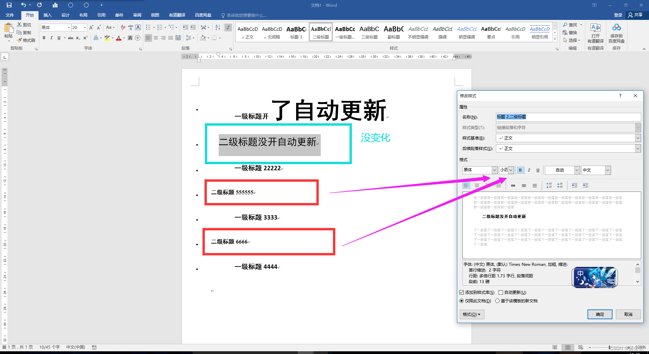Click the yellow text highlight color button
This screenshot has height=354, width=649.
[x=107, y=38]
